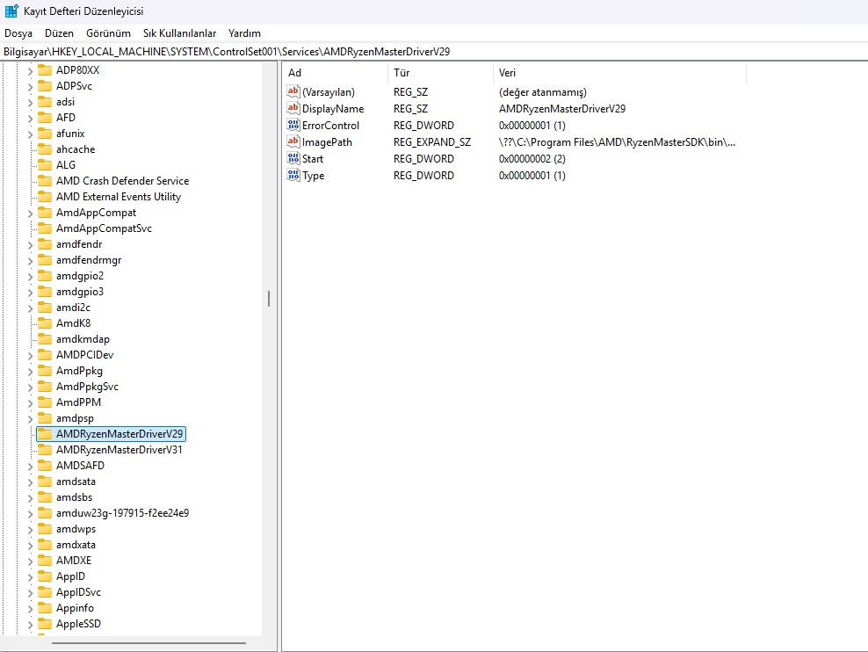Select the amdxata folder icon

click(x=44, y=545)
